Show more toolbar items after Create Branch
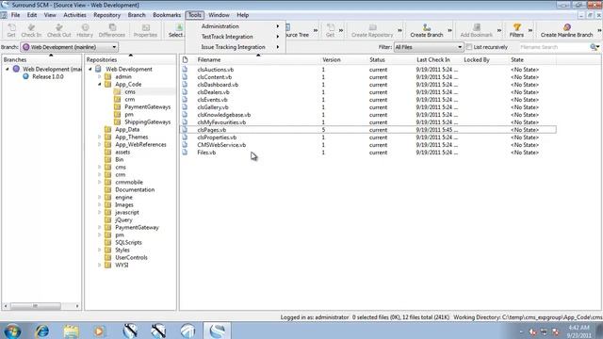Screen dimensions: 603x339 pos(450,30)
